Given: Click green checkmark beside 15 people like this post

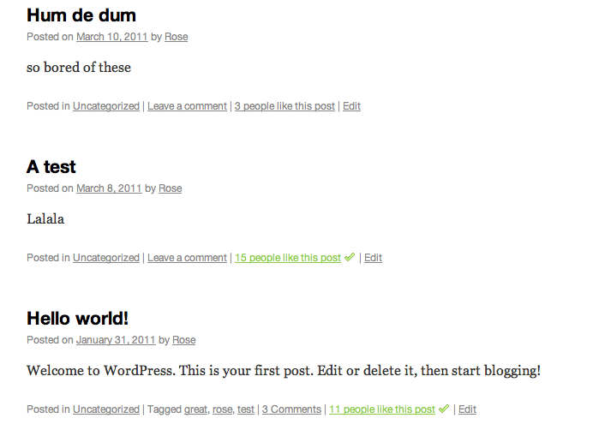Looking at the screenshot, I should pos(350,257).
